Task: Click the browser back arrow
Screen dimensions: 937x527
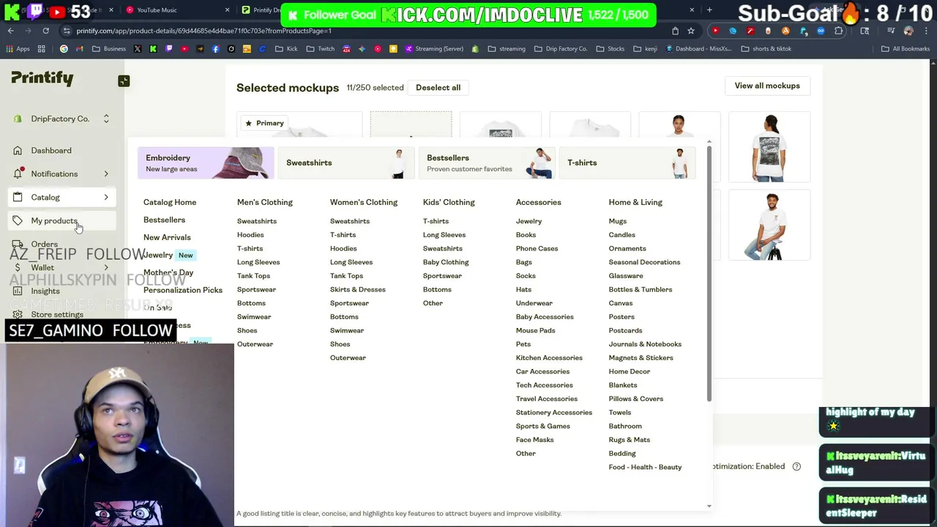Action: point(11,31)
